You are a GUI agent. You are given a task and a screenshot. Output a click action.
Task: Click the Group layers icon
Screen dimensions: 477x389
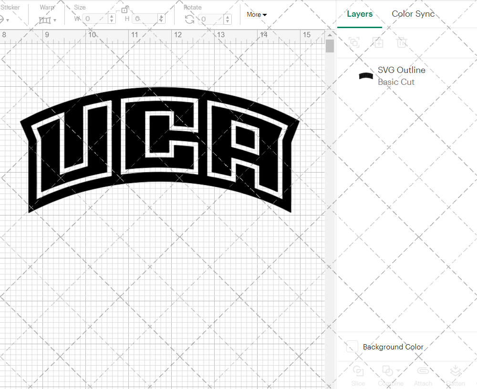tap(354, 42)
